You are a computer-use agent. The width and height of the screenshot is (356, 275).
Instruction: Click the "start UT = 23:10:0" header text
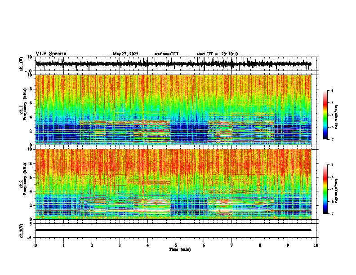click(x=217, y=54)
